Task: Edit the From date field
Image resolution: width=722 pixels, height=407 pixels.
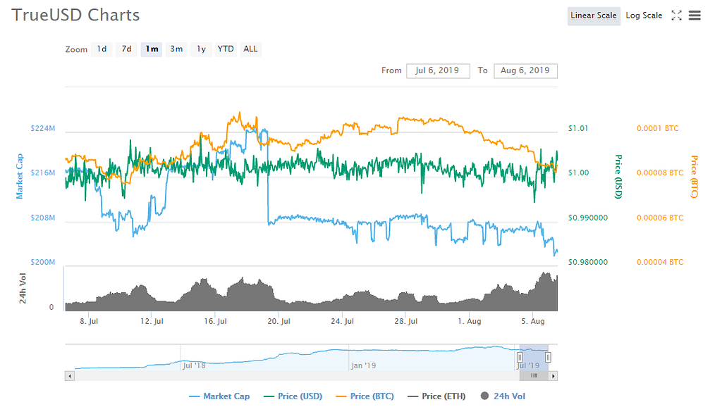Action: point(438,71)
